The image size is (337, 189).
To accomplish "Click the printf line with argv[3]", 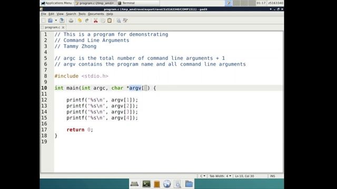I will (102, 112).
